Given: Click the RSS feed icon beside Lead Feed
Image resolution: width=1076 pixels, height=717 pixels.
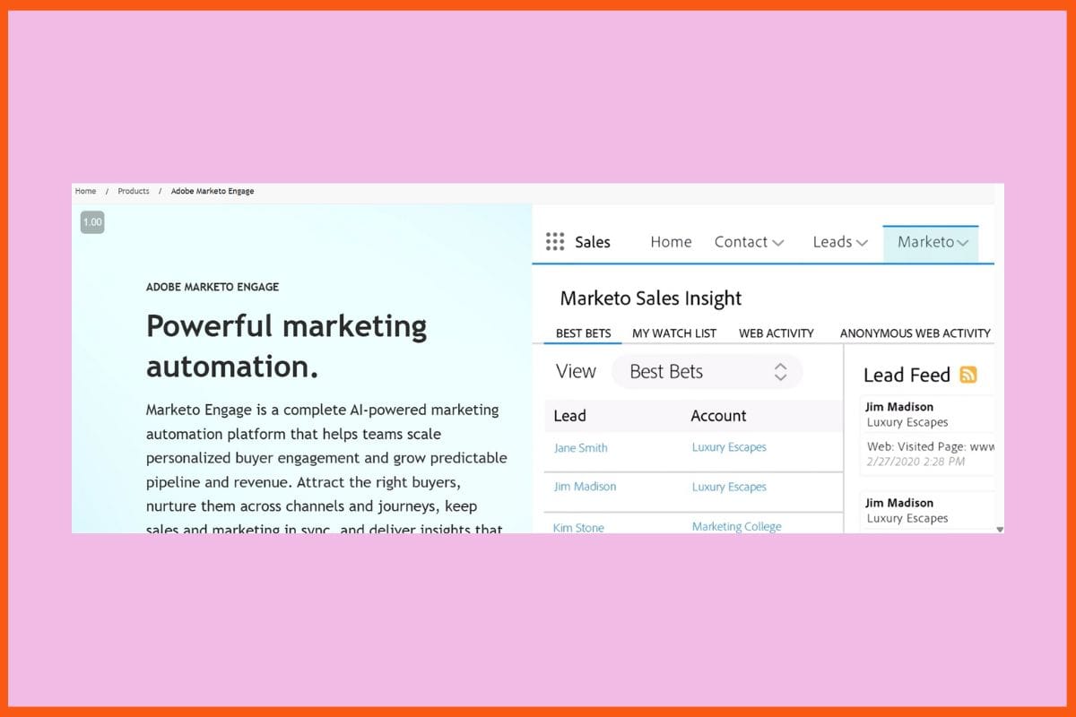Looking at the screenshot, I should pyautogui.click(x=968, y=375).
